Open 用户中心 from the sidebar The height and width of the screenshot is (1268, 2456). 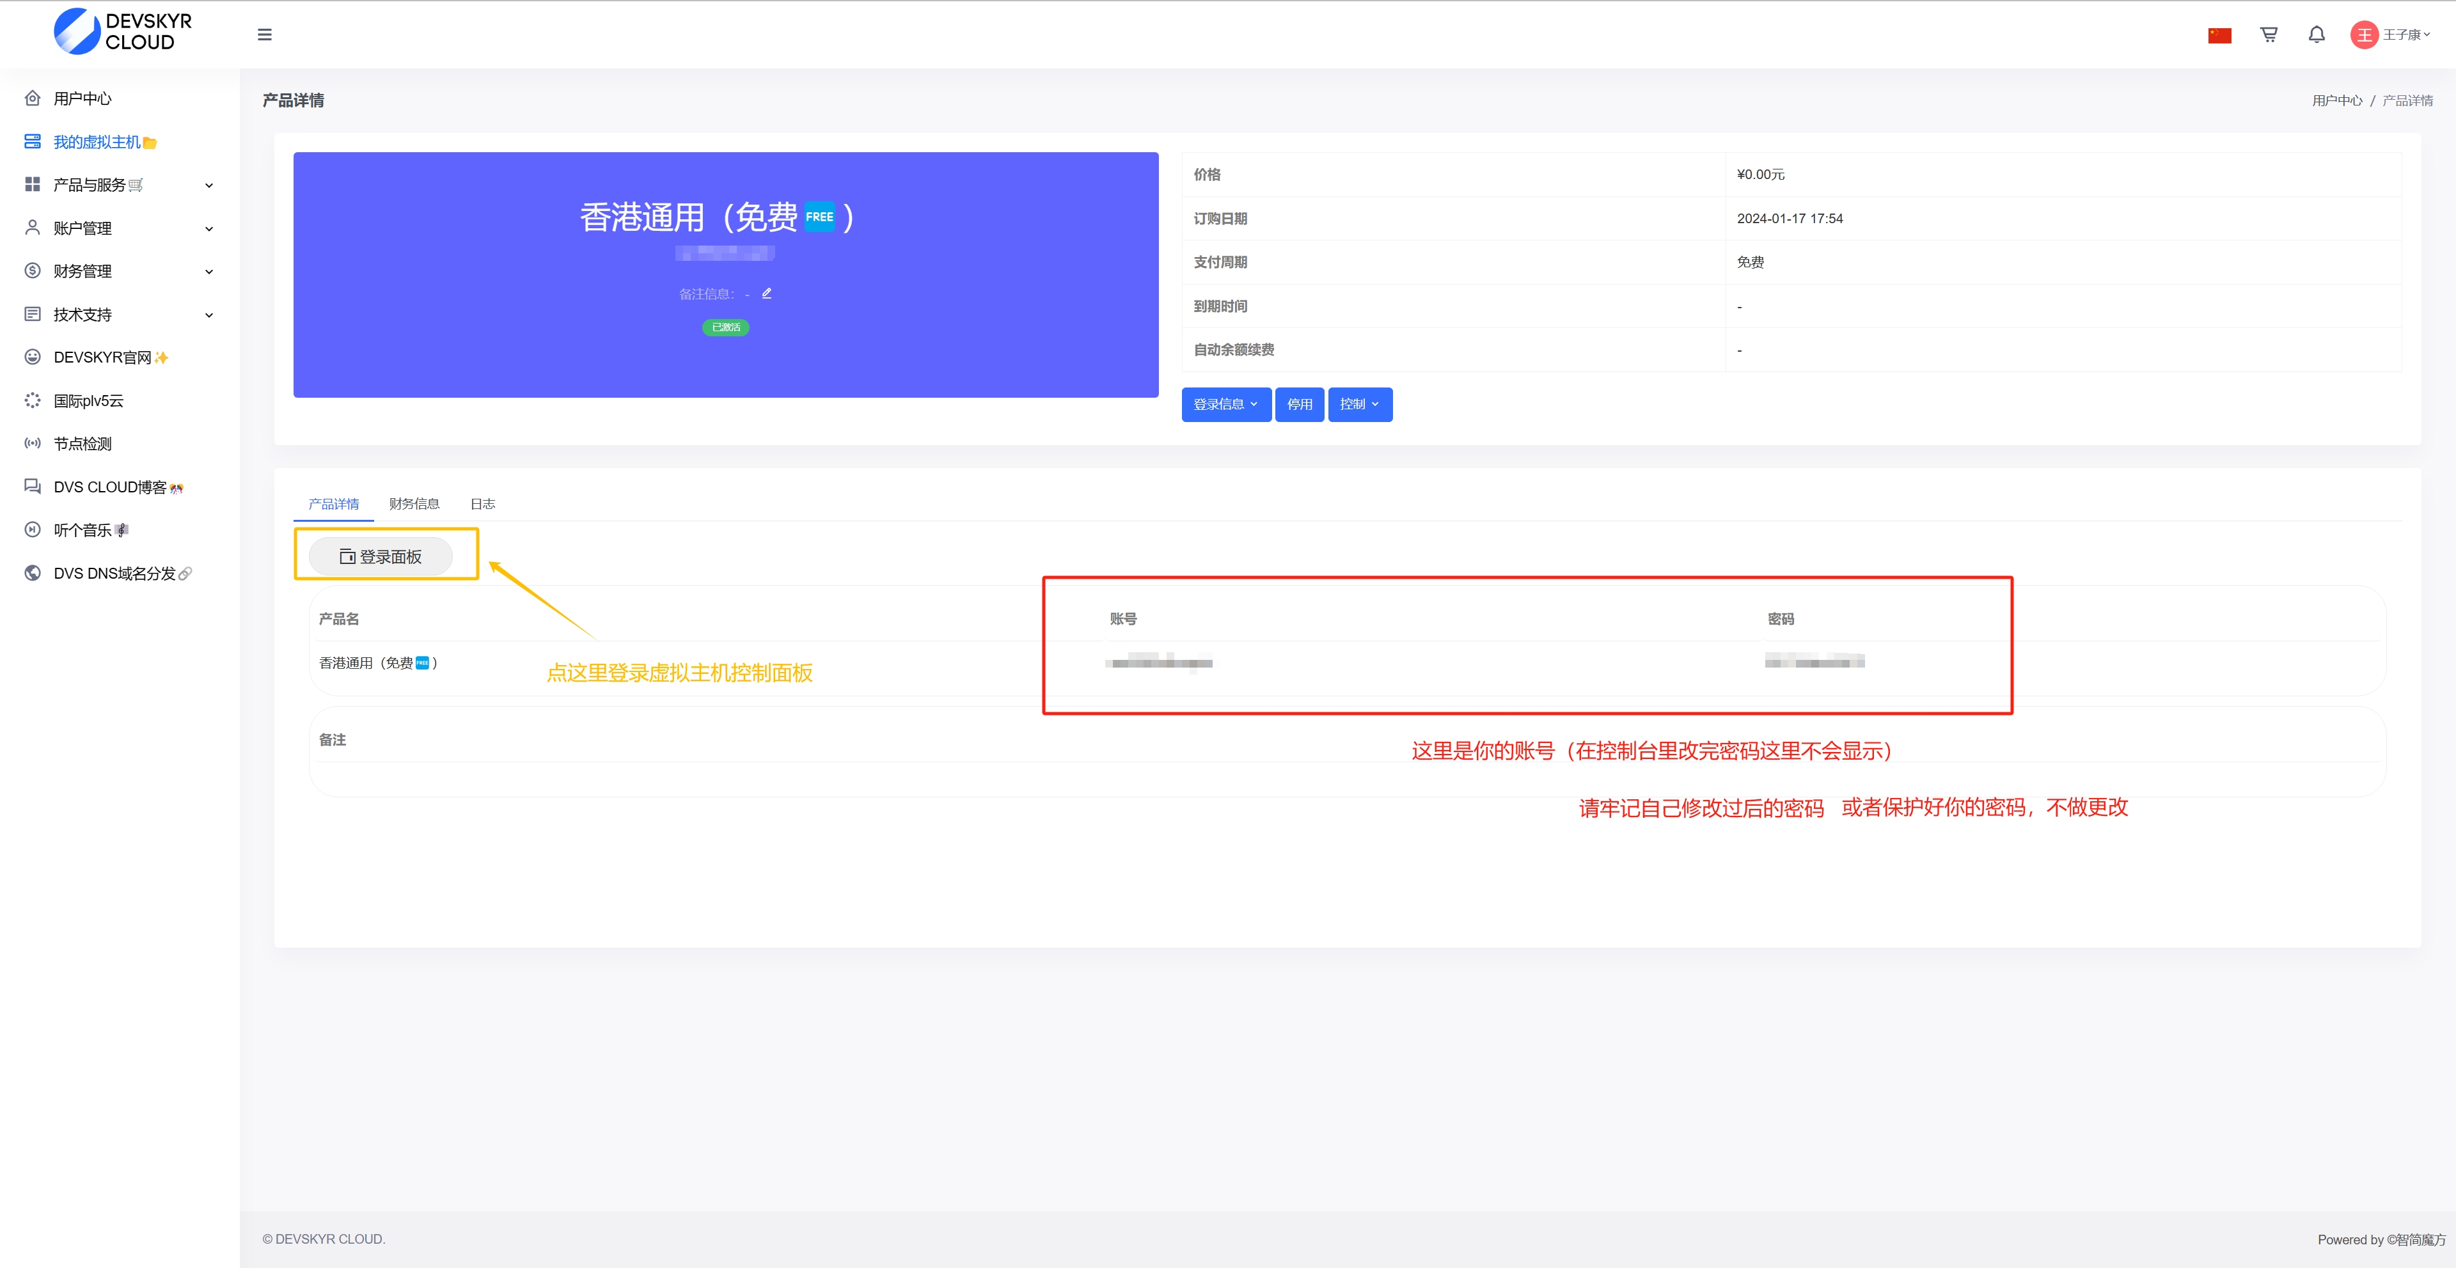click(82, 98)
